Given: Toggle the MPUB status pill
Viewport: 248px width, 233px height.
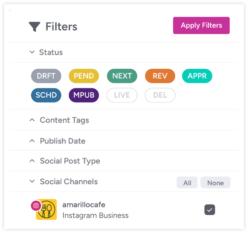Looking at the screenshot, I should [x=84, y=95].
